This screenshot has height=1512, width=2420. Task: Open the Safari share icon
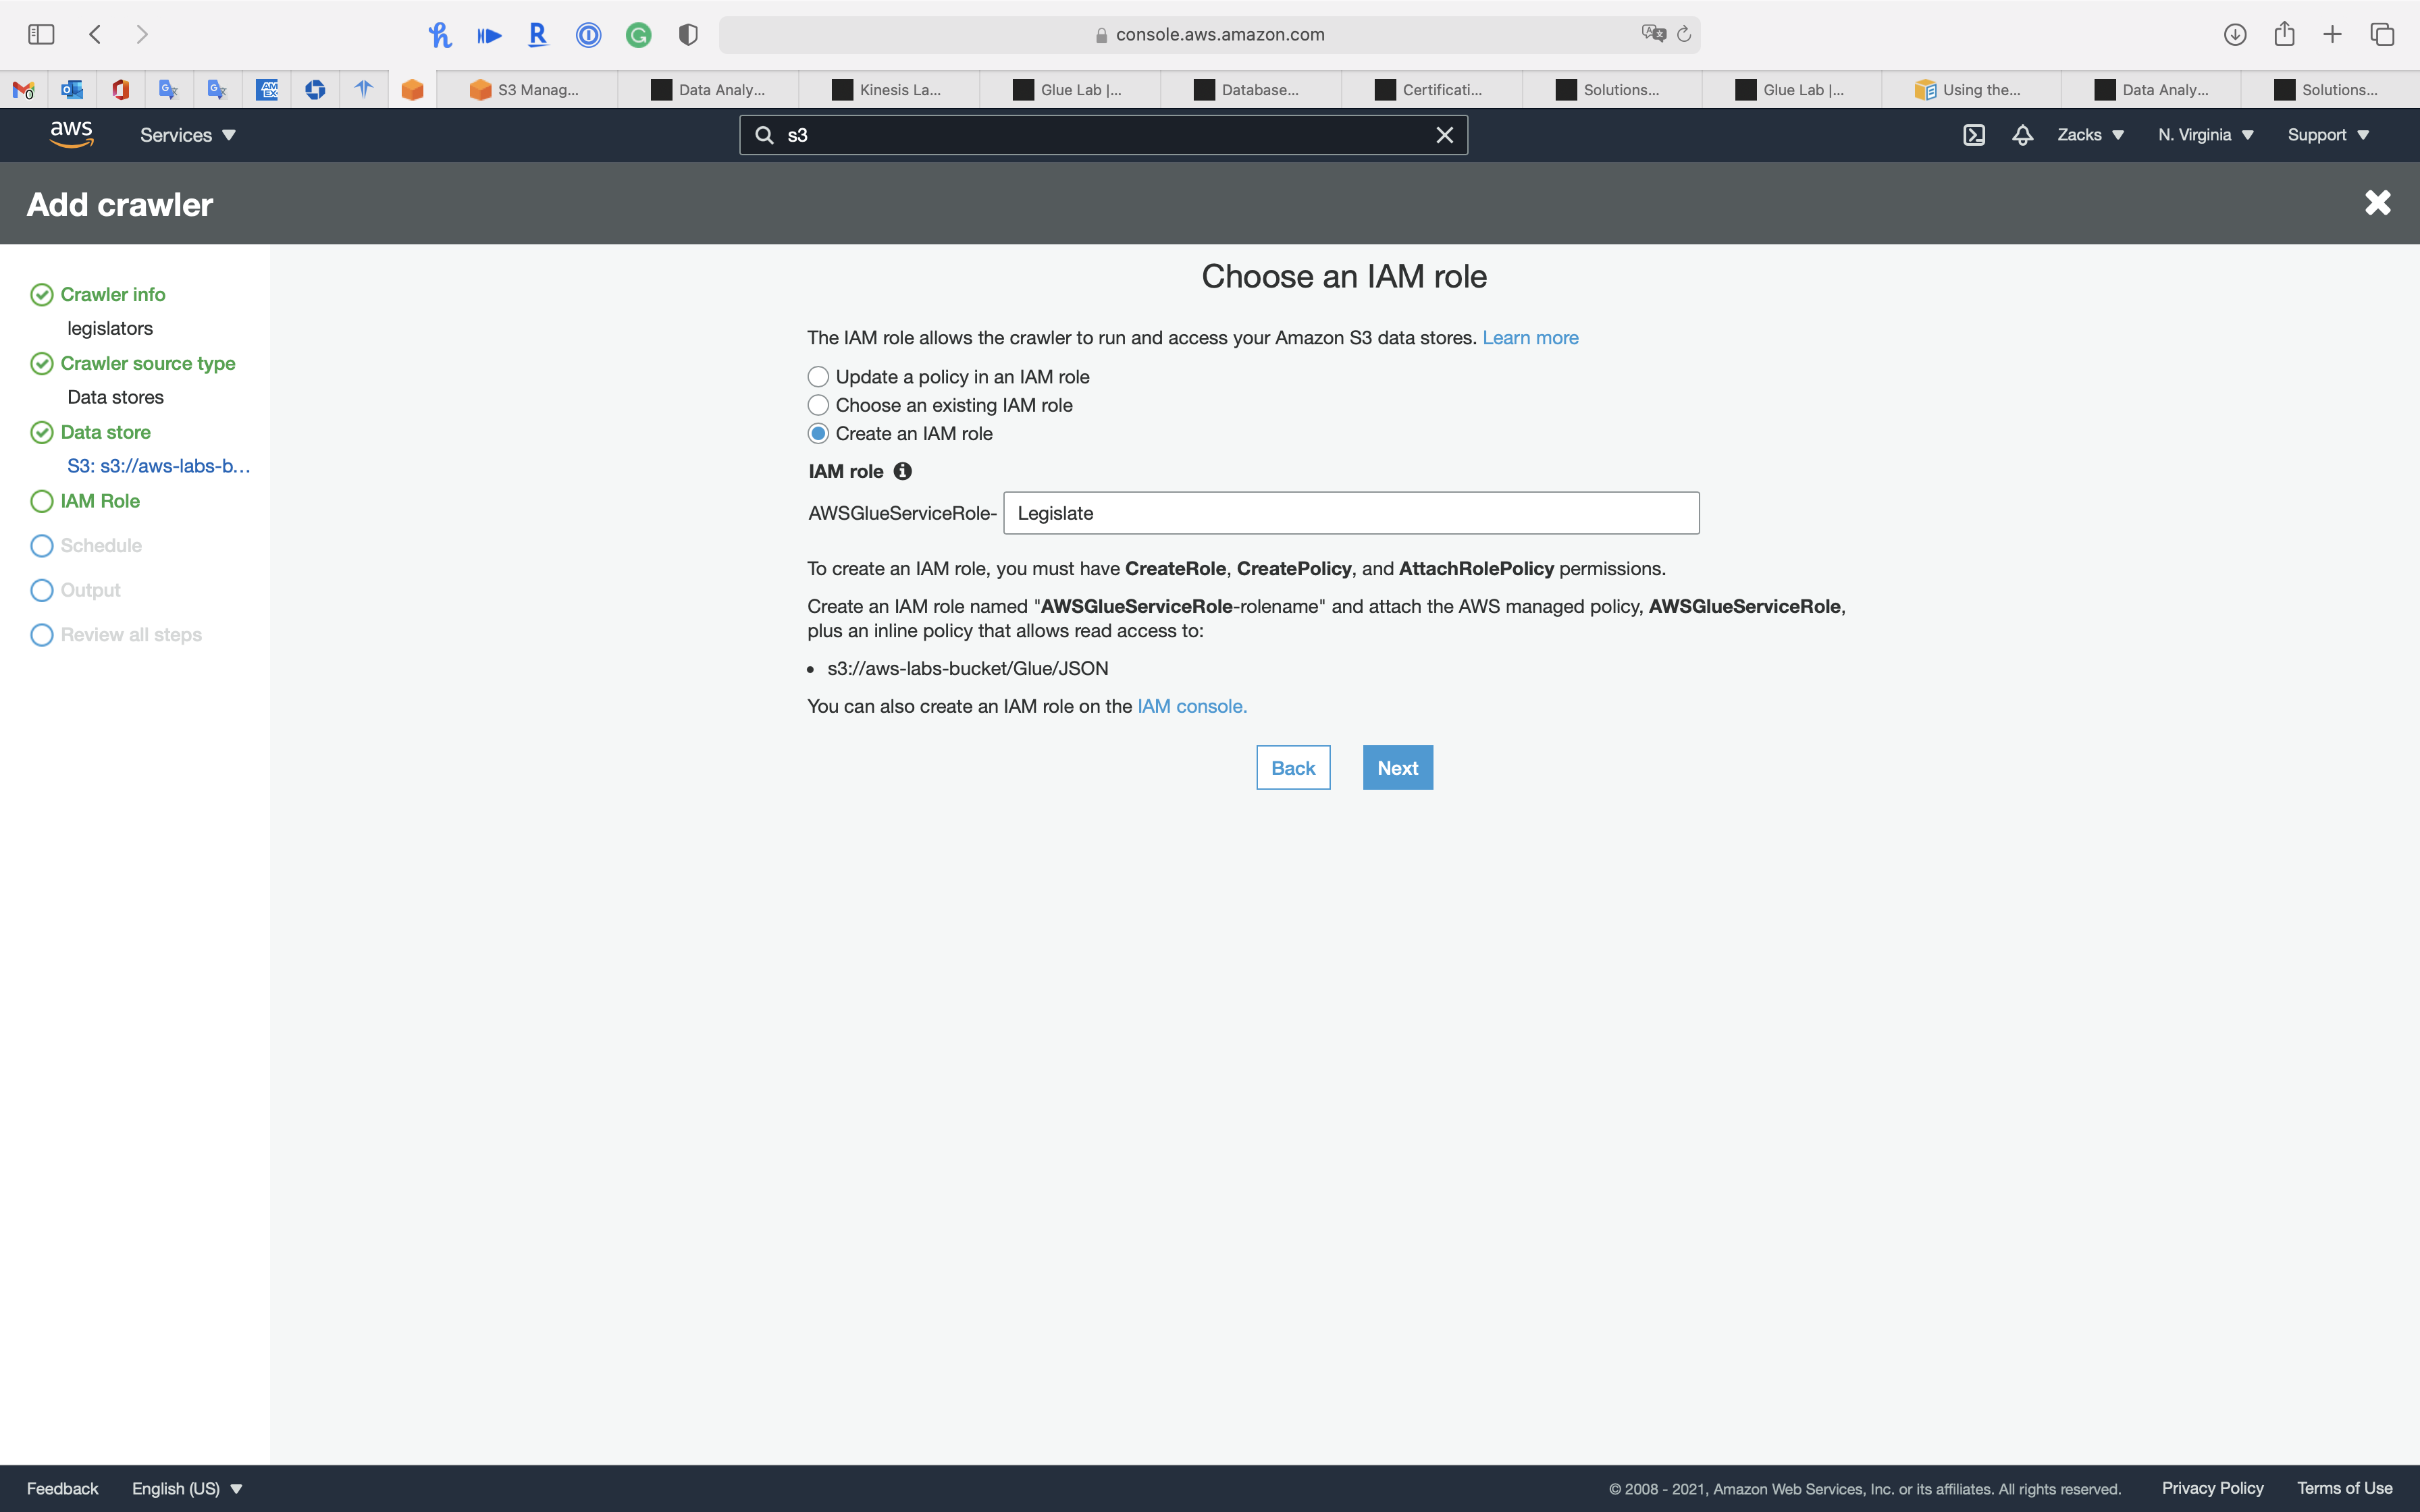[2283, 35]
